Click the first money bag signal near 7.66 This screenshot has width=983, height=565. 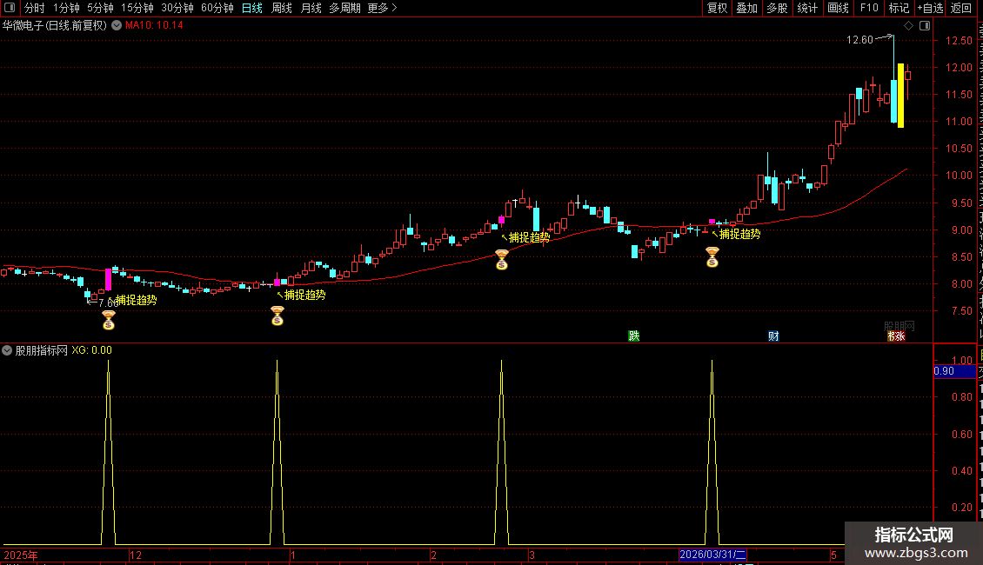click(109, 320)
